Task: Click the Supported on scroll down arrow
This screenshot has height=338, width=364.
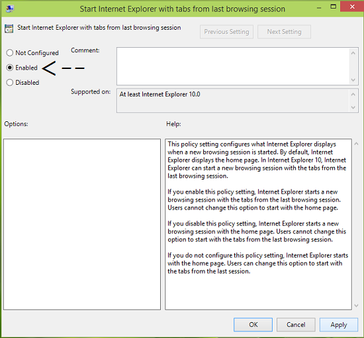Action: (x=353, y=107)
